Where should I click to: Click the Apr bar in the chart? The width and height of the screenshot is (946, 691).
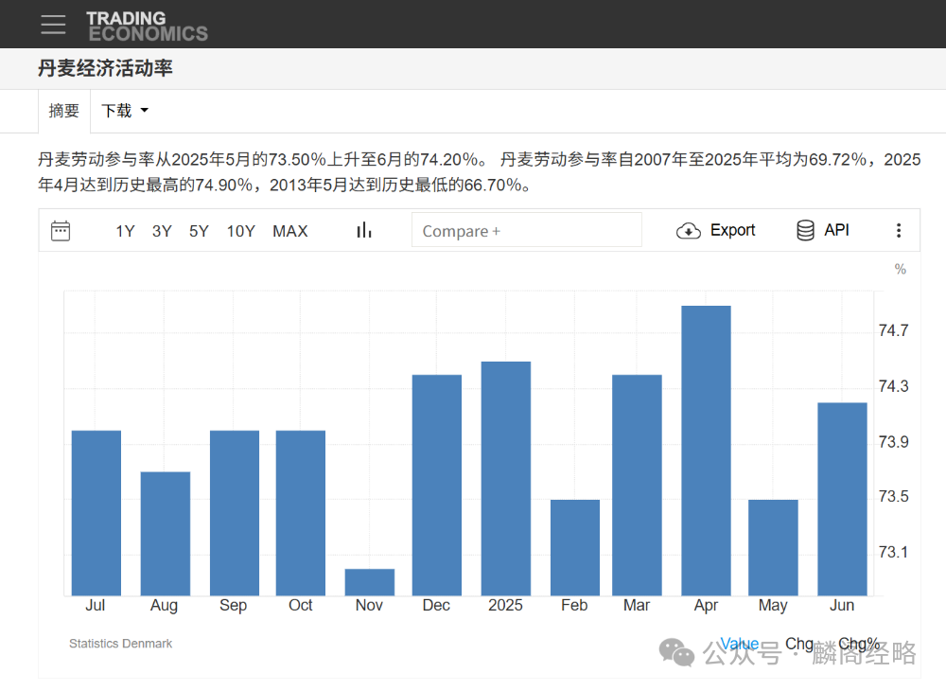coord(706,451)
